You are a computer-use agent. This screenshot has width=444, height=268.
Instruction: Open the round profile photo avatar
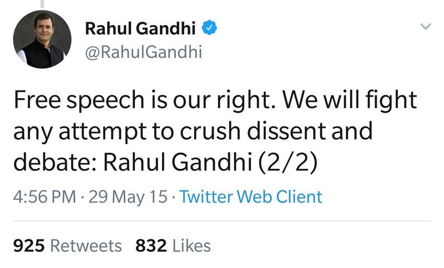click(x=42, y=39)
